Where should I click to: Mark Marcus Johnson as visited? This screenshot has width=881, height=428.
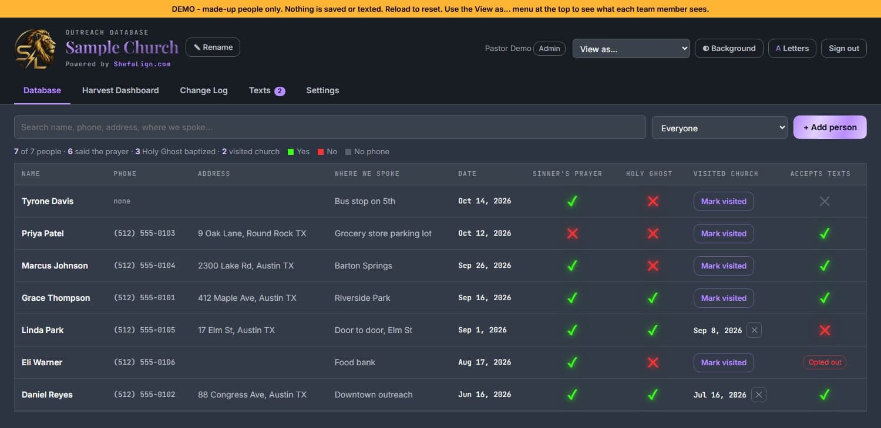tap(724, 266)
